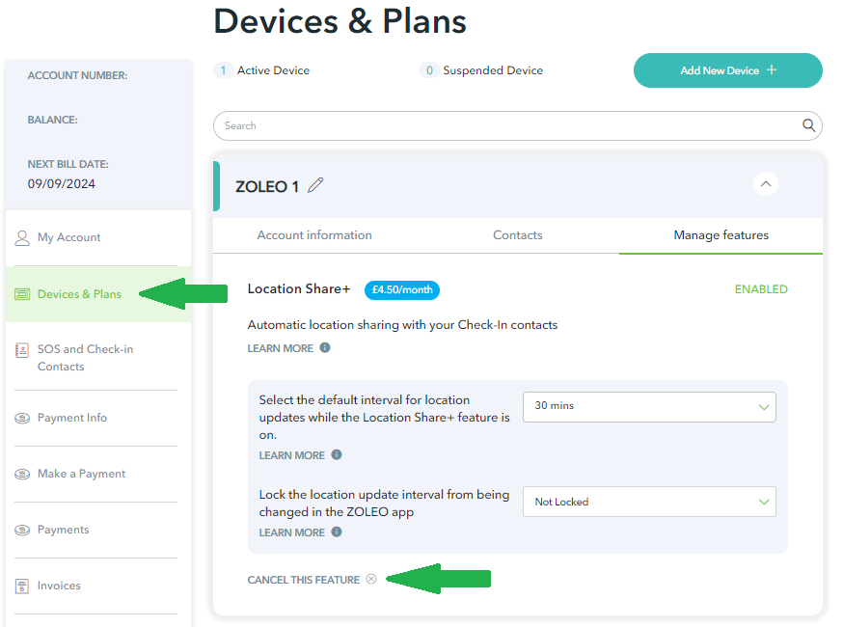Click the My Account person icon
Screen dimensions: 843x627
(22, 237)
